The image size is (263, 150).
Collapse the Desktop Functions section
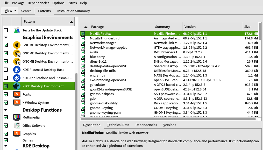[5, 110]
